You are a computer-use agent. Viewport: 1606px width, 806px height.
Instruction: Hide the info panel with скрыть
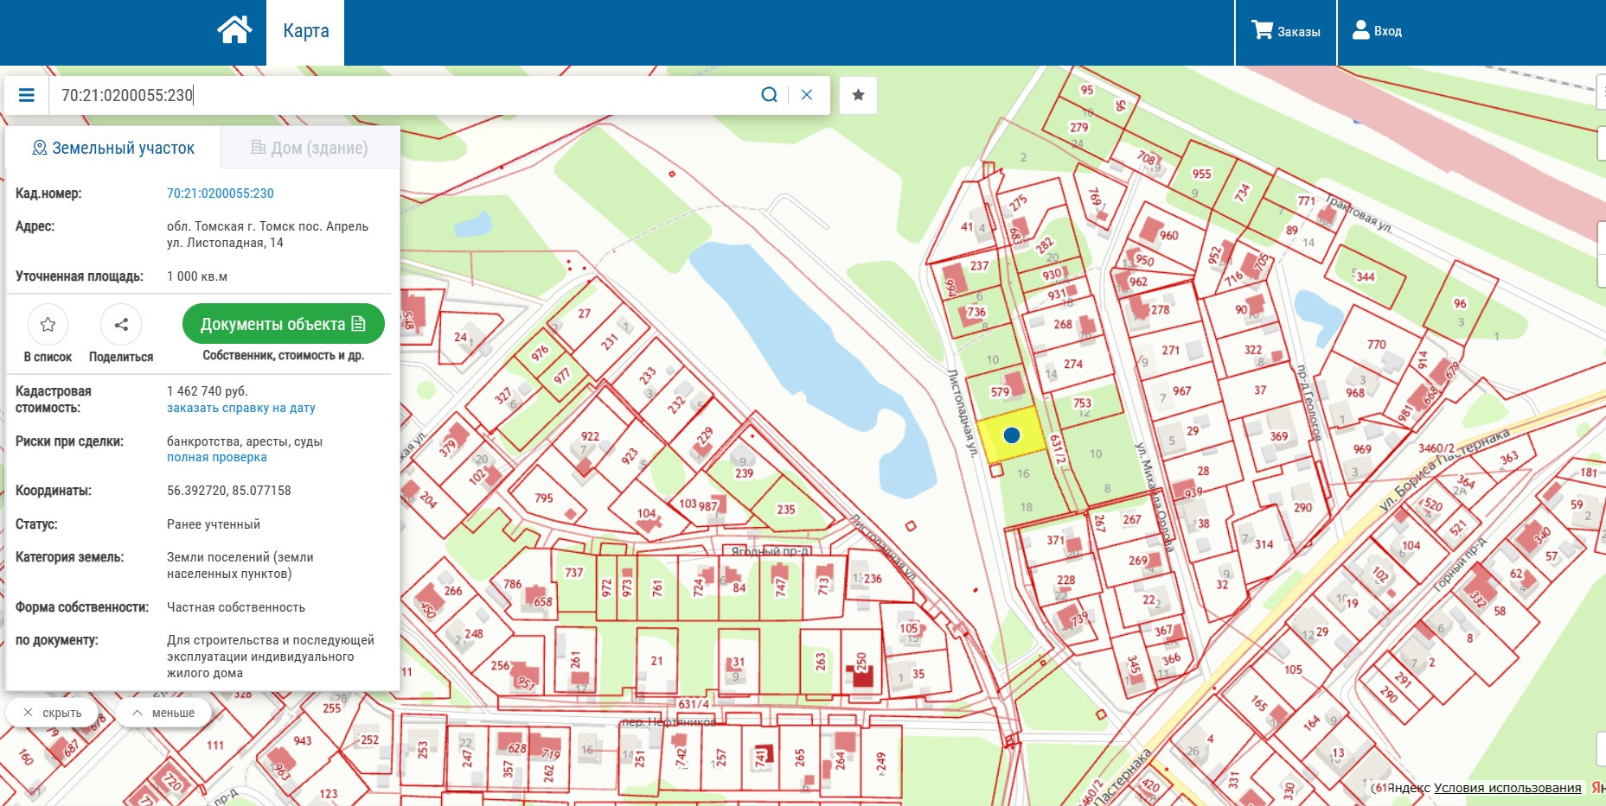click(x=53, y=713)
